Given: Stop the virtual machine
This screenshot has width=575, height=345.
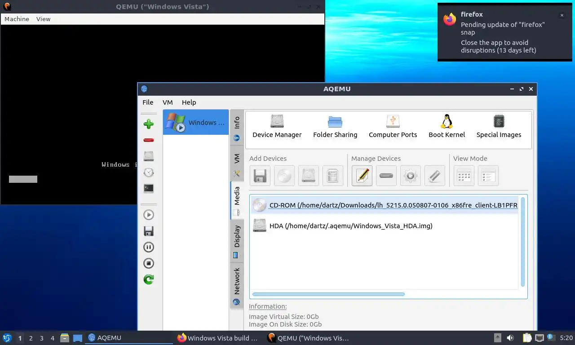Looking at the screenshot, I should [x=149, y=264].
